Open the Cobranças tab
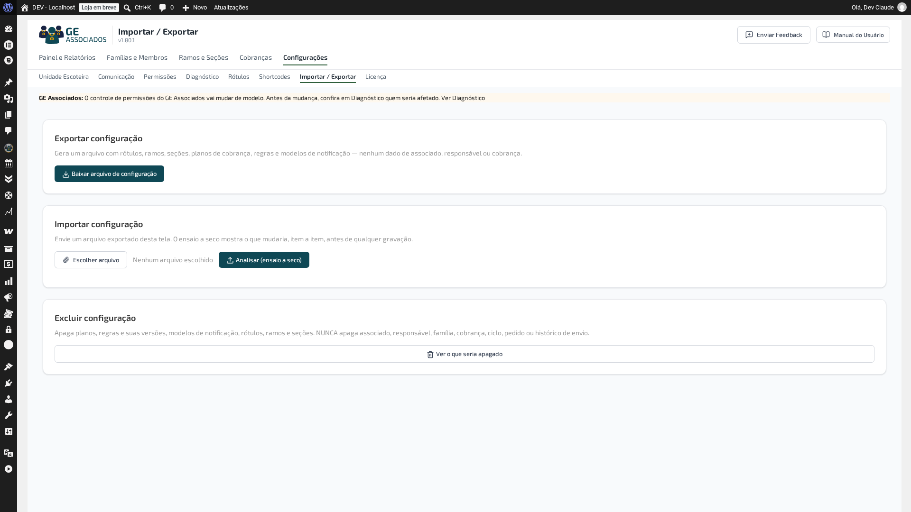This screenshot has height=512, width=911. (x=256, y=57)
